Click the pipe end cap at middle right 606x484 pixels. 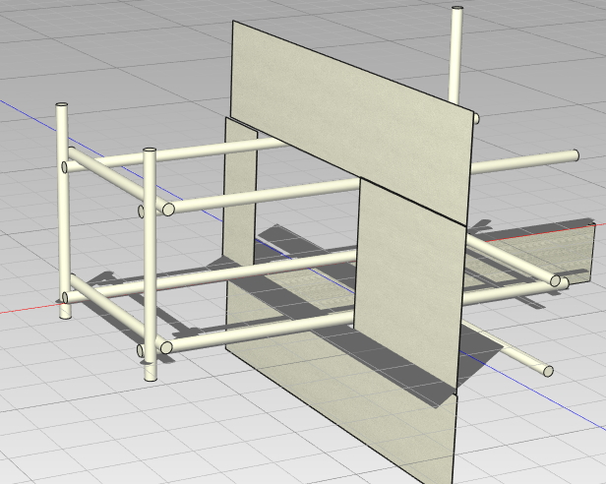pyautogui.click(x=556, y=282)
